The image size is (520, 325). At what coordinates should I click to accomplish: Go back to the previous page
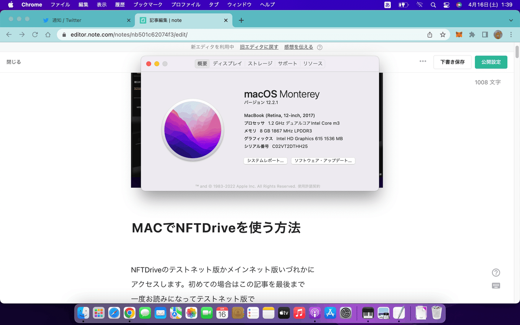pyautogui.click(x=9, y=35)
